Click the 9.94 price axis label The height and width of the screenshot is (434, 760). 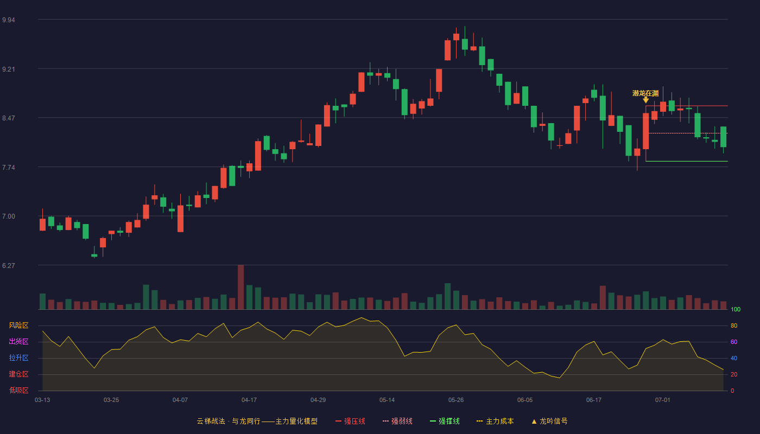coord(9,20)
